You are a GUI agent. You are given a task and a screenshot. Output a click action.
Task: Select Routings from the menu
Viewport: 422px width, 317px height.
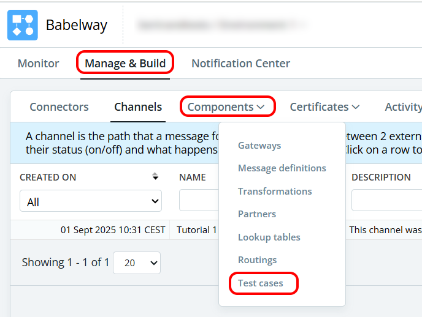point(257,260)
